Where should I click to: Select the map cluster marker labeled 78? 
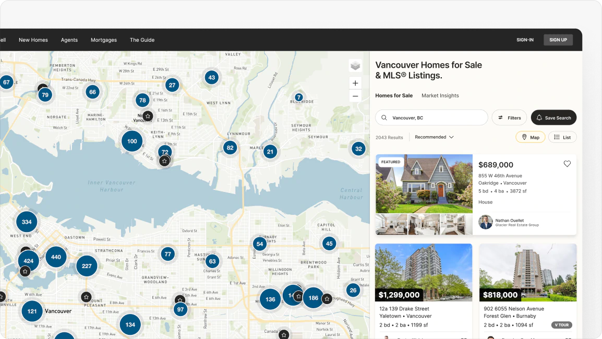(142, 100)
